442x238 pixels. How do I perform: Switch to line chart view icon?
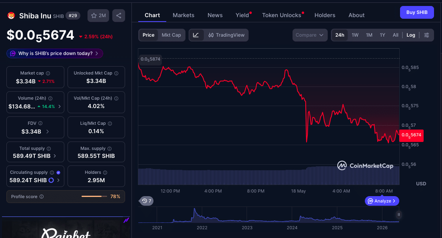(196, 35)
